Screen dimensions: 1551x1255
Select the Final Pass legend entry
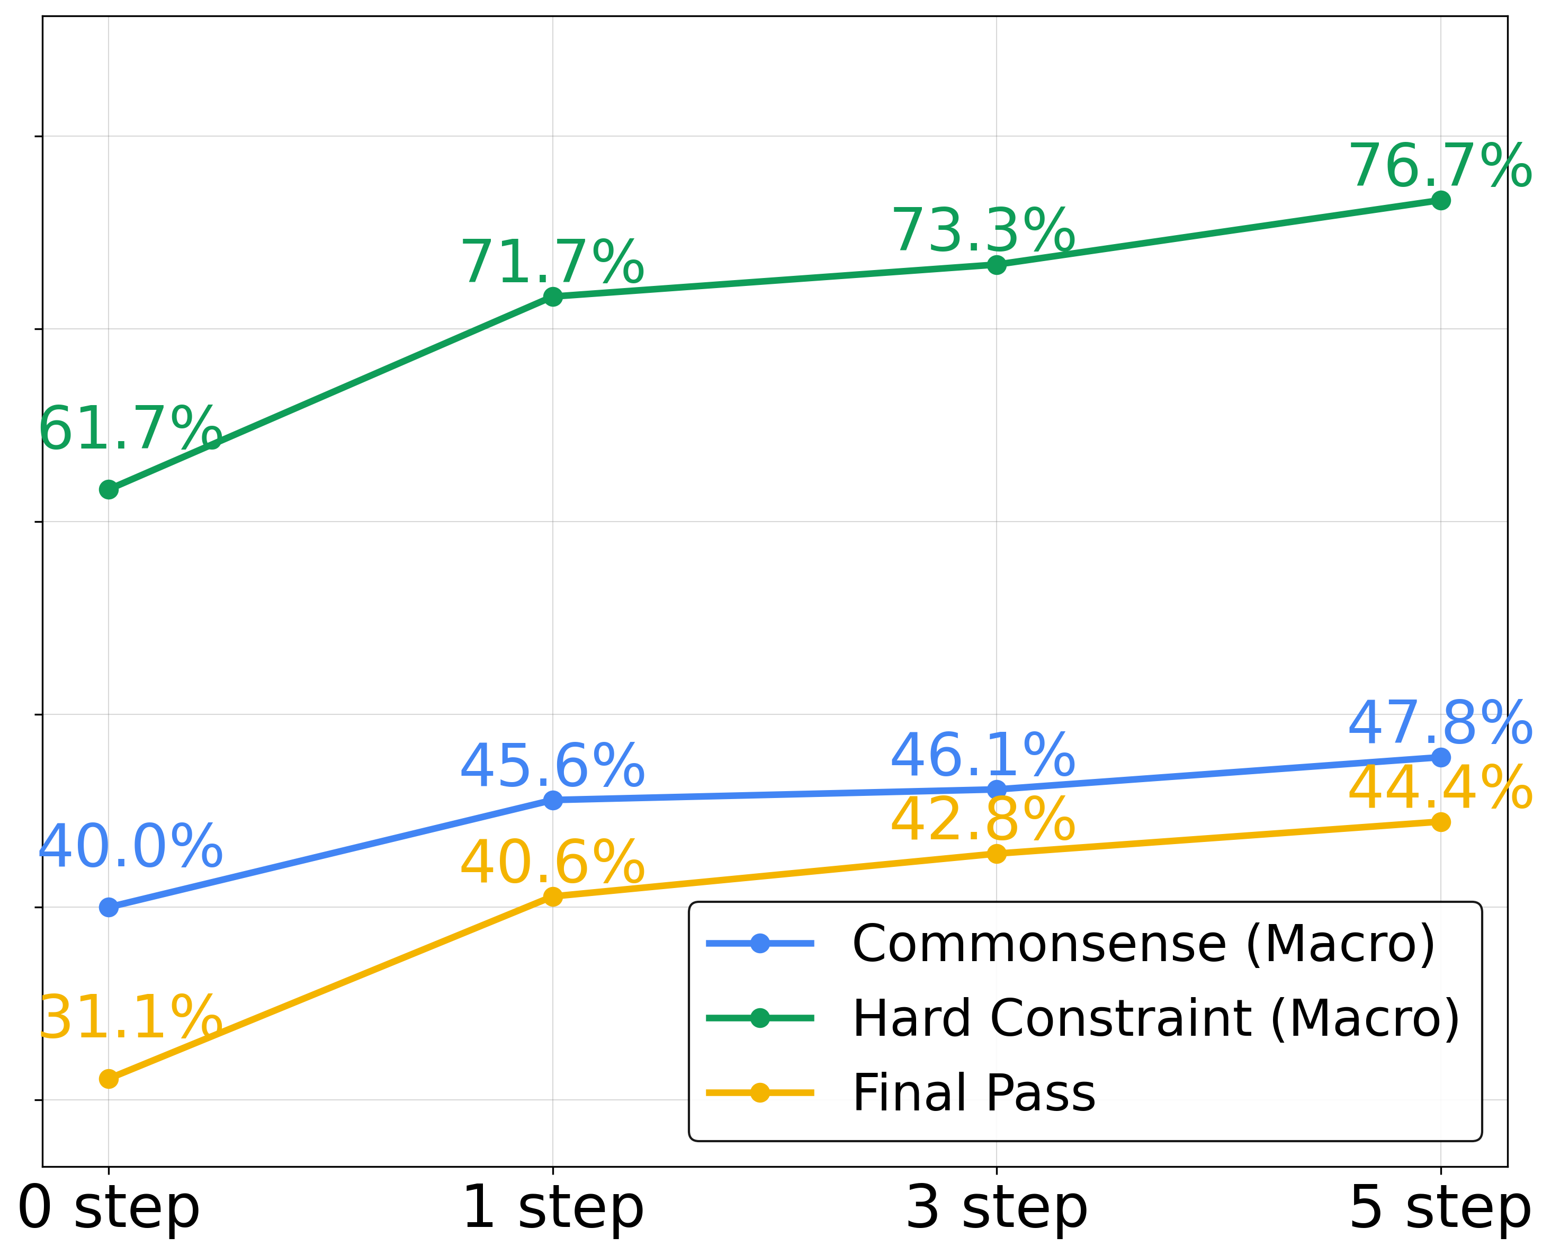pyautogui.click(x=973, y=1092)
